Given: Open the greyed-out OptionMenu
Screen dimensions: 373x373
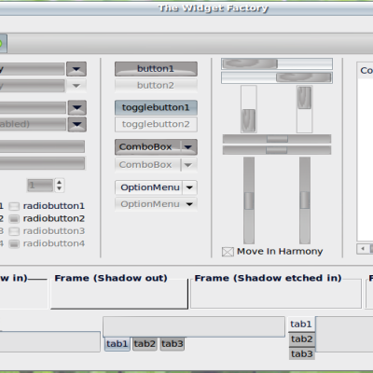Looking at the screenshot, I should 156,204.
